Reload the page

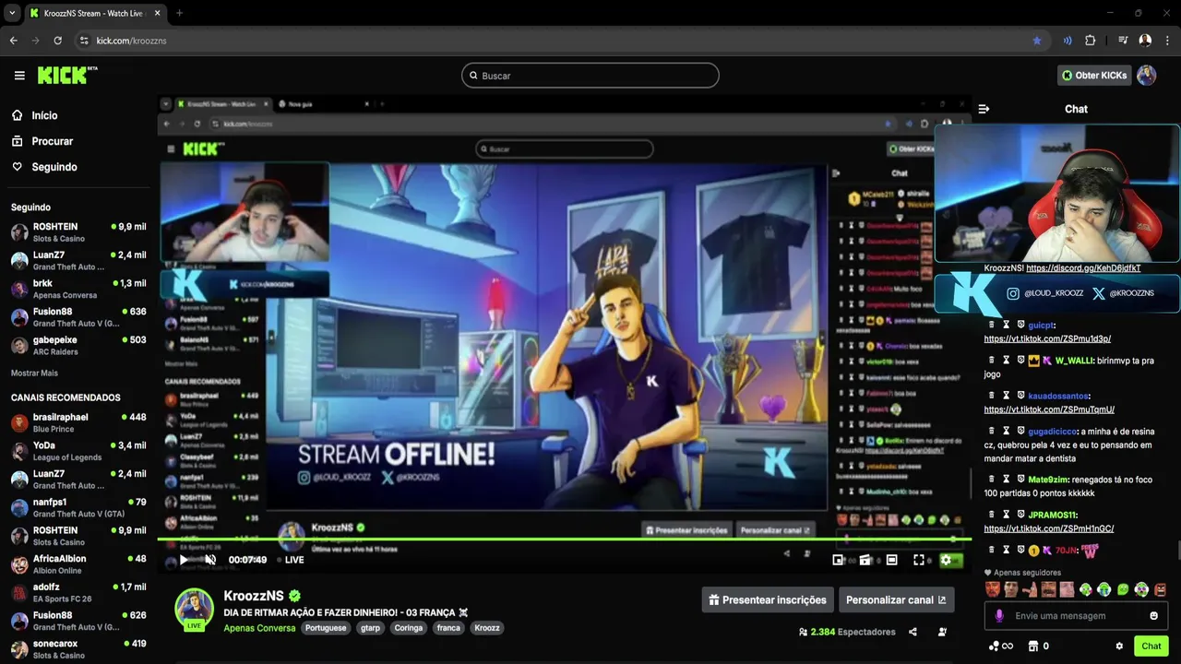[x=57, y=41]
